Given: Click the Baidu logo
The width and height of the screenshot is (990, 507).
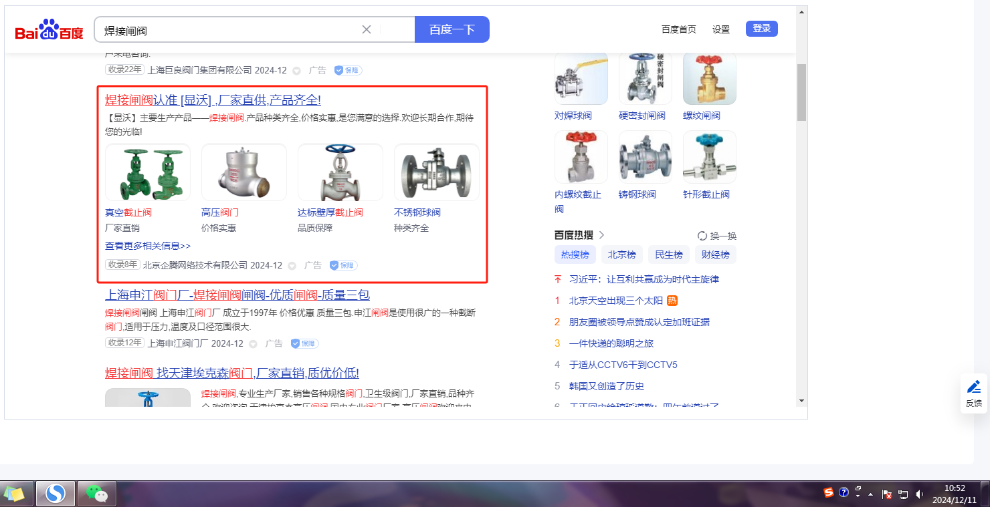Looking at the screenshot, I should 49,30.
